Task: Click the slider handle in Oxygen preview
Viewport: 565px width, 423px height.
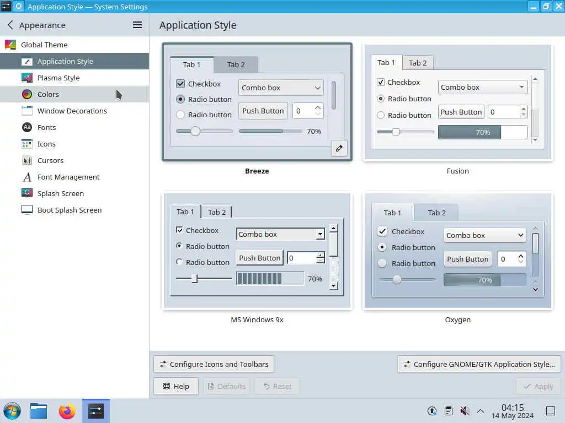Action: (x=397, y=279)
